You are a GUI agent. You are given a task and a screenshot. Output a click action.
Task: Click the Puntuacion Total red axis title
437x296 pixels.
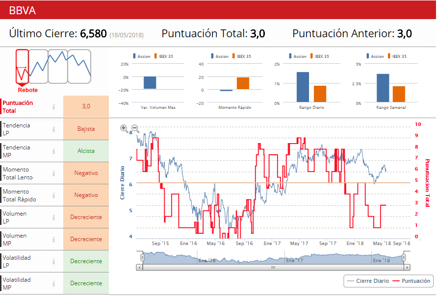coord(427,183)
